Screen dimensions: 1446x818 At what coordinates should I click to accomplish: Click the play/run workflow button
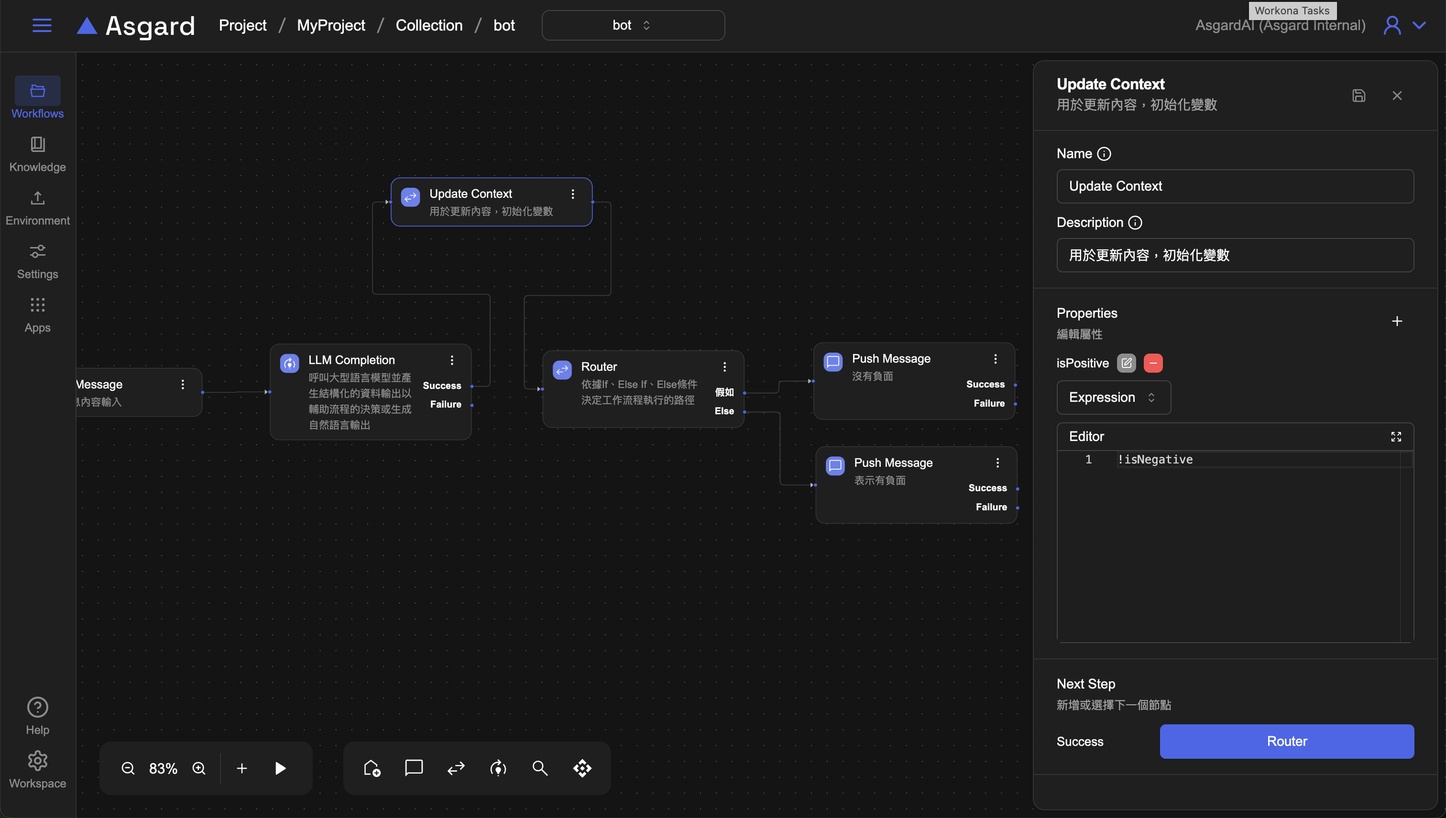pos(280,768)
